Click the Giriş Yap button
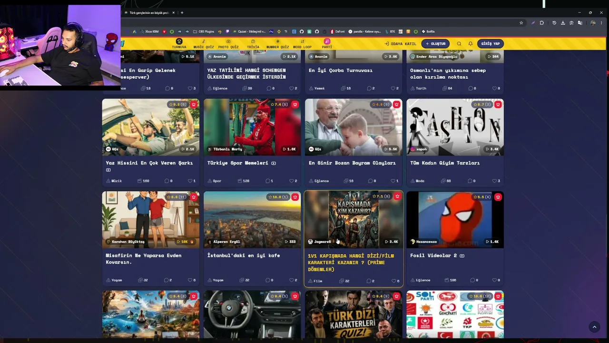This screenshot has width=609, height=343. pos(491,44)
